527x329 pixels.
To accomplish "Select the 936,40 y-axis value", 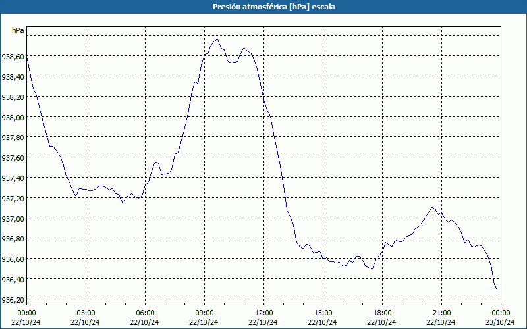I will pos(13,280).
